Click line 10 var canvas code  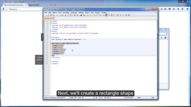[69, 39]
